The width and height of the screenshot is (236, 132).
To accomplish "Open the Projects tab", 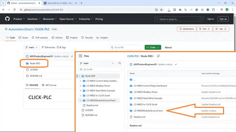I will coord(72,38).
